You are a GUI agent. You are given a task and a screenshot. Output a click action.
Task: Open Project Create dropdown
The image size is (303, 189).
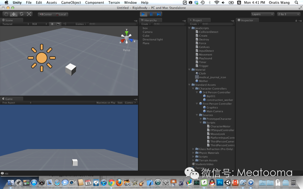tap(194, 24)
